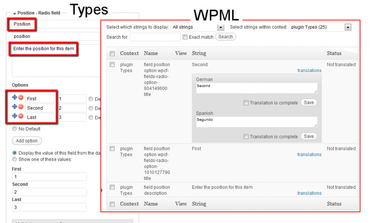Screen dimensions: 372x223
Task: Save the Spanish translation
Action: [x=309, y=136]
